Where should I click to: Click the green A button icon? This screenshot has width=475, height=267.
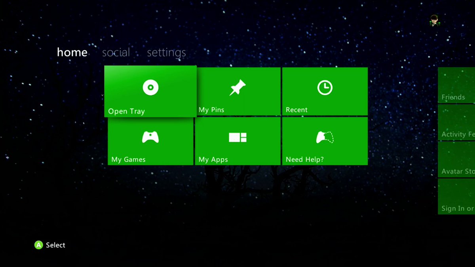[x=38, y=245]
